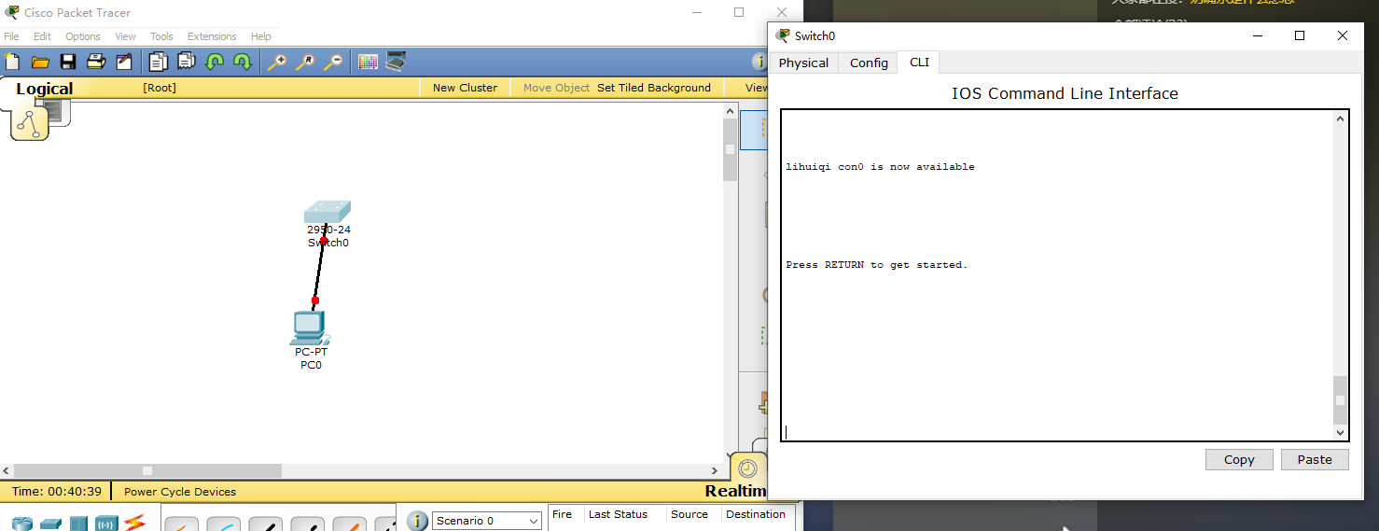Switch to the Config tab in Switch0 window

869,63
